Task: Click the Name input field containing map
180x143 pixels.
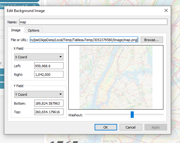Action: [x=93, y=22]
